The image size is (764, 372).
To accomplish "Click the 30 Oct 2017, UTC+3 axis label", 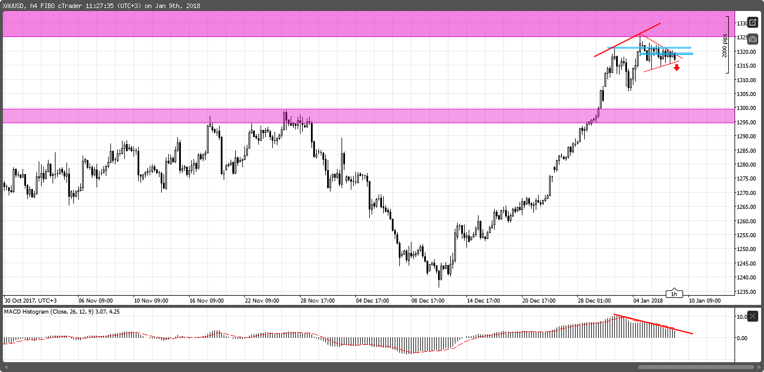I will 31,301.
